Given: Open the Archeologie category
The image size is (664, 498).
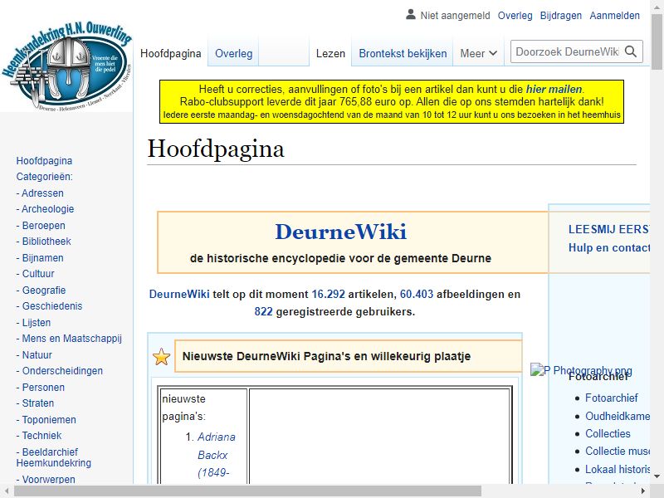Looking at the screenshot, I should [47, 209].
